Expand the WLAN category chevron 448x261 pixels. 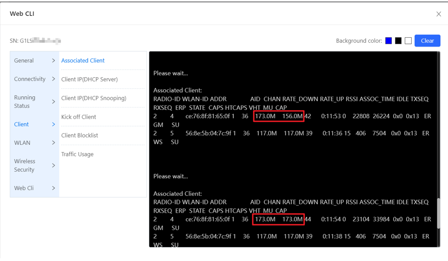[53, 143]
